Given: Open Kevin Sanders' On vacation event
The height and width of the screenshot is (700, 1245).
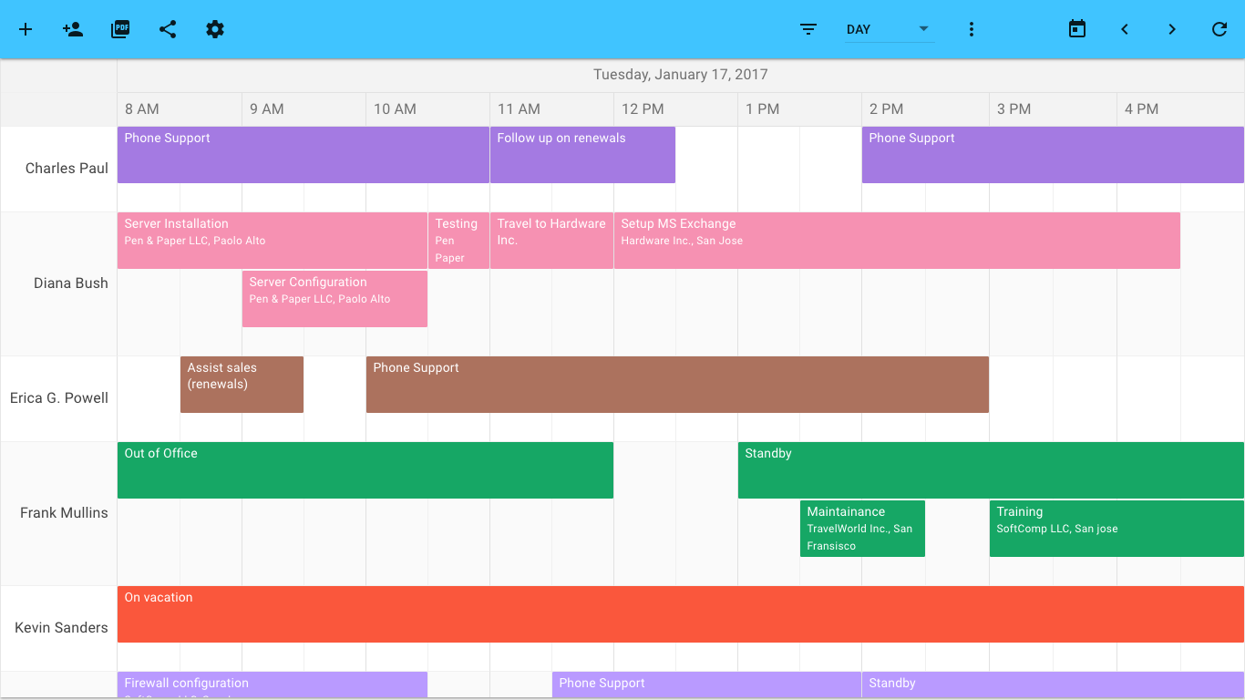Looking at the screenshot, I should click(x=681, y=614).
